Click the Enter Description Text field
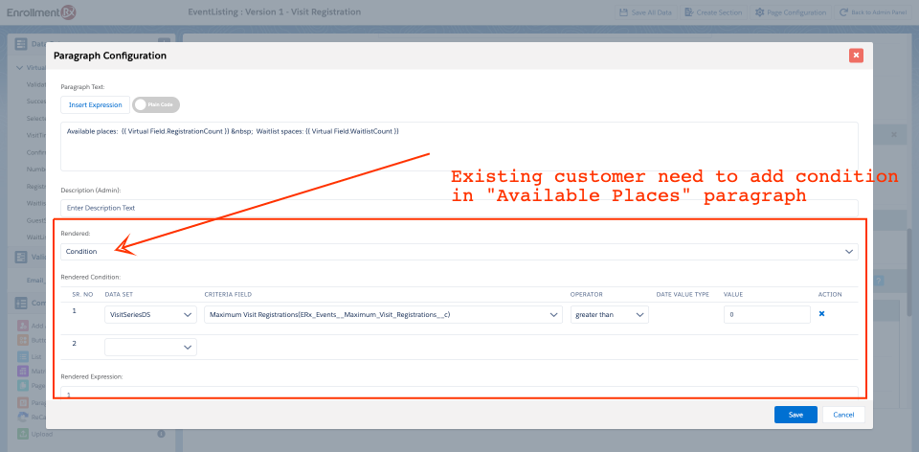Image resolution: width=919 pixels, height=452 pixels. coord(459,207)
